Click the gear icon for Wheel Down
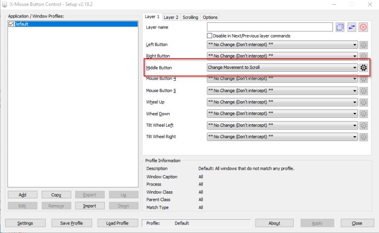 point(363,113)
